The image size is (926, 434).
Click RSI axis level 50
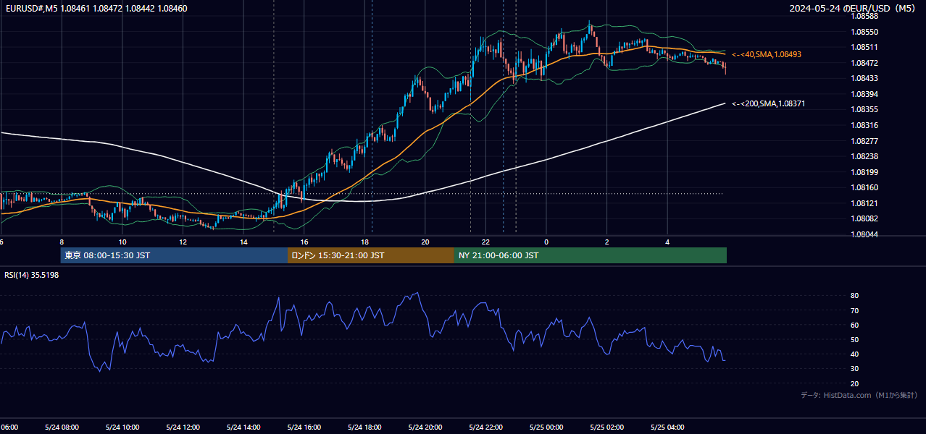click(x=854, y=339)
